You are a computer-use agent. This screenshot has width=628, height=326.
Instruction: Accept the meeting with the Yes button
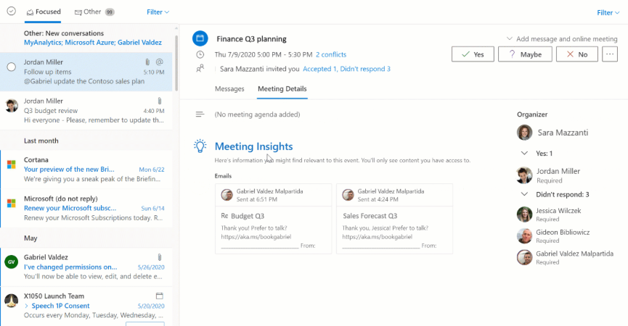point(473,54)
